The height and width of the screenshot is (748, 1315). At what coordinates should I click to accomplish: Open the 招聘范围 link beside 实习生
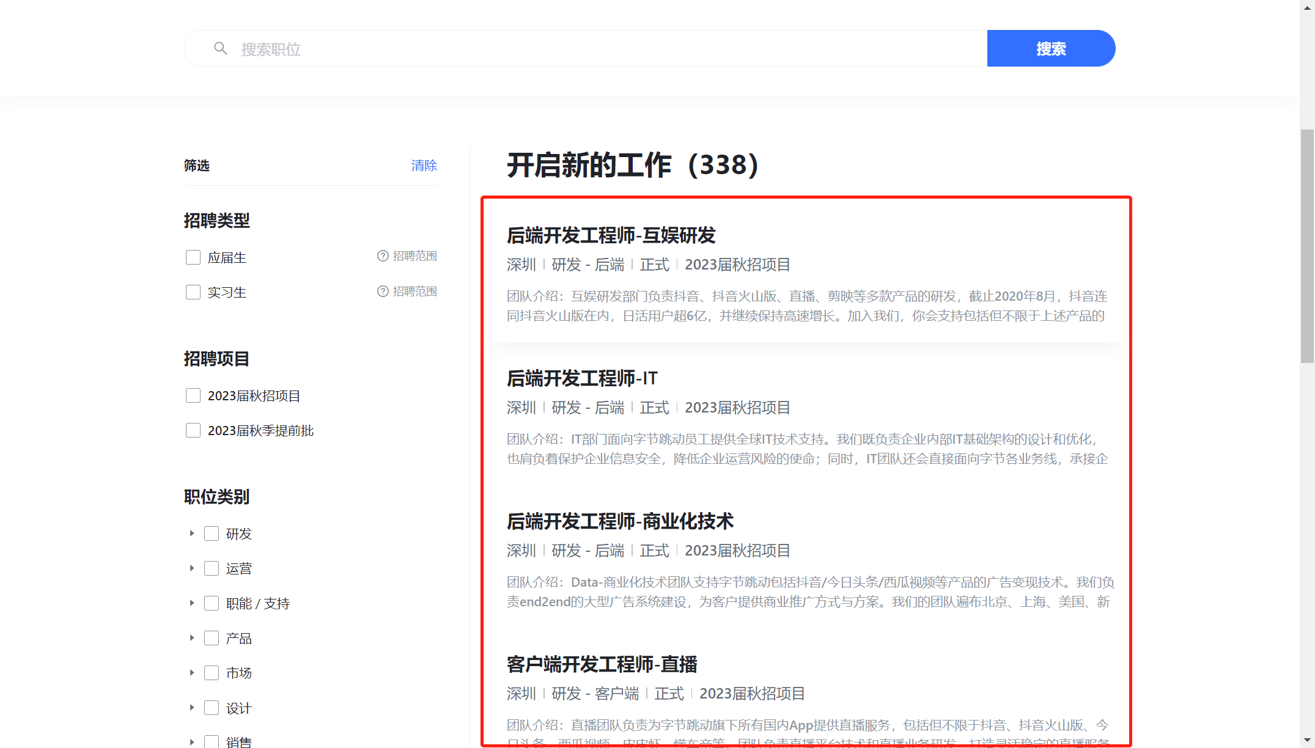coord(414,291)
